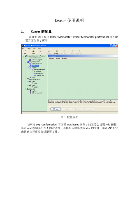Click the Connect lightbulb icon

(57, 51)
